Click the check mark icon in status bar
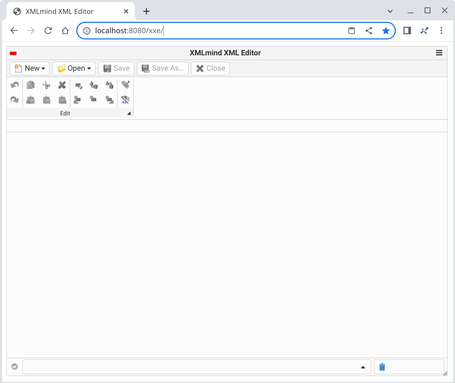The image size is (455, 383). click(x=15, y=367)
